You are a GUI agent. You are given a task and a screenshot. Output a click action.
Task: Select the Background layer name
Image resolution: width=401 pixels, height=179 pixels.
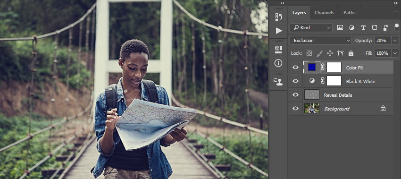point(337,109)
